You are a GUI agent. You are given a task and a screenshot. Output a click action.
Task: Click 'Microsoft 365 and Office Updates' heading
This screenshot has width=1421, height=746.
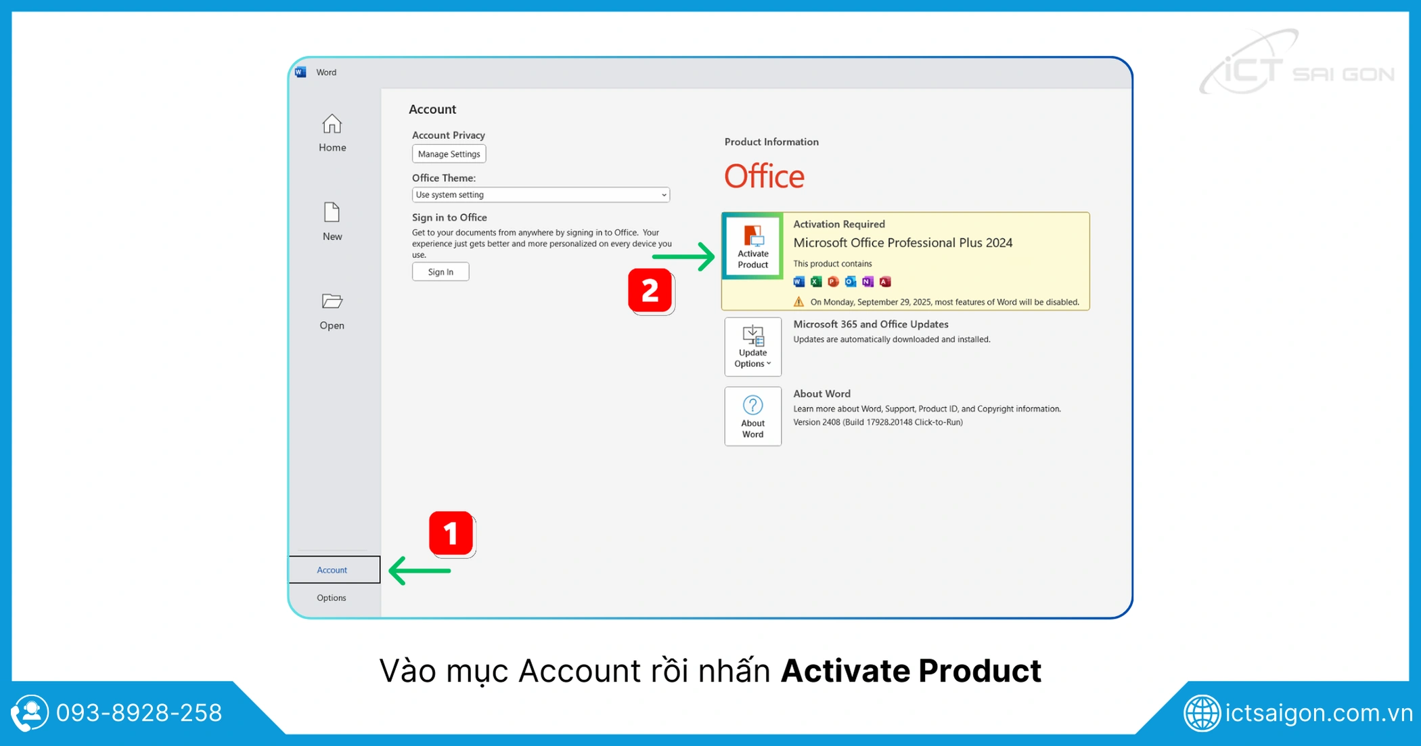(871, 324)
